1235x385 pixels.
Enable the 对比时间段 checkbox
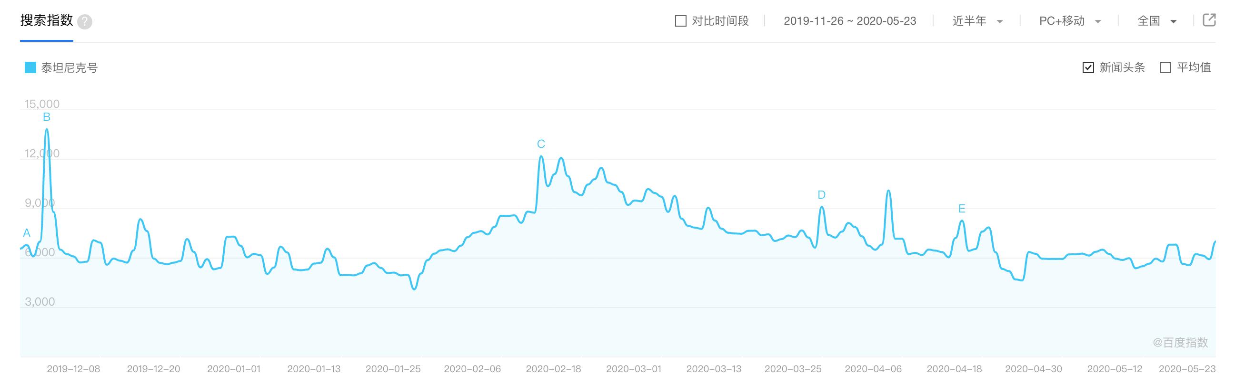click(680, 20)
